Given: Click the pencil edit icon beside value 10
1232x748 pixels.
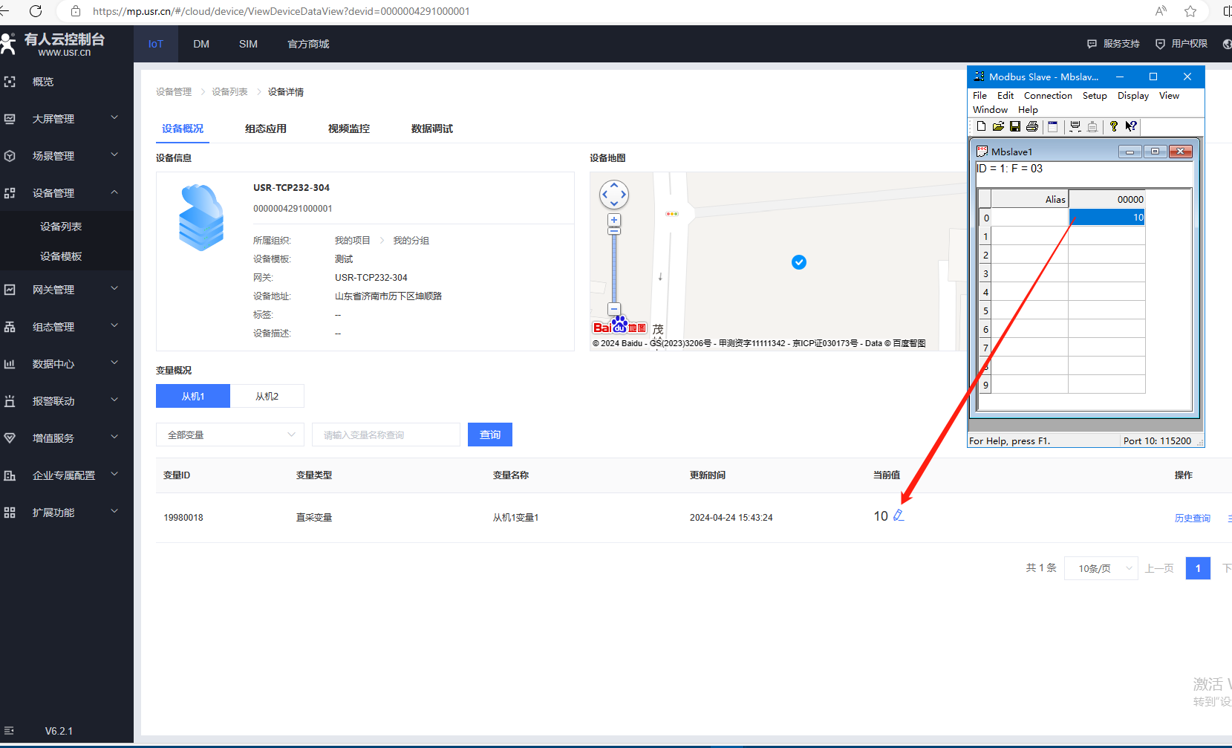Looking at the screenshot, I should (899, 516).
